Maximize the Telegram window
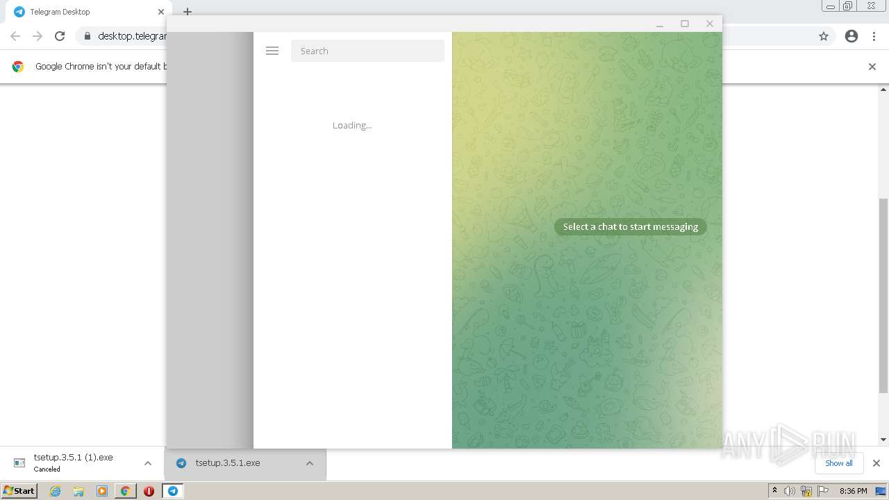The width and height of the screenshot is (889, 500). click(x=685, y=24)
